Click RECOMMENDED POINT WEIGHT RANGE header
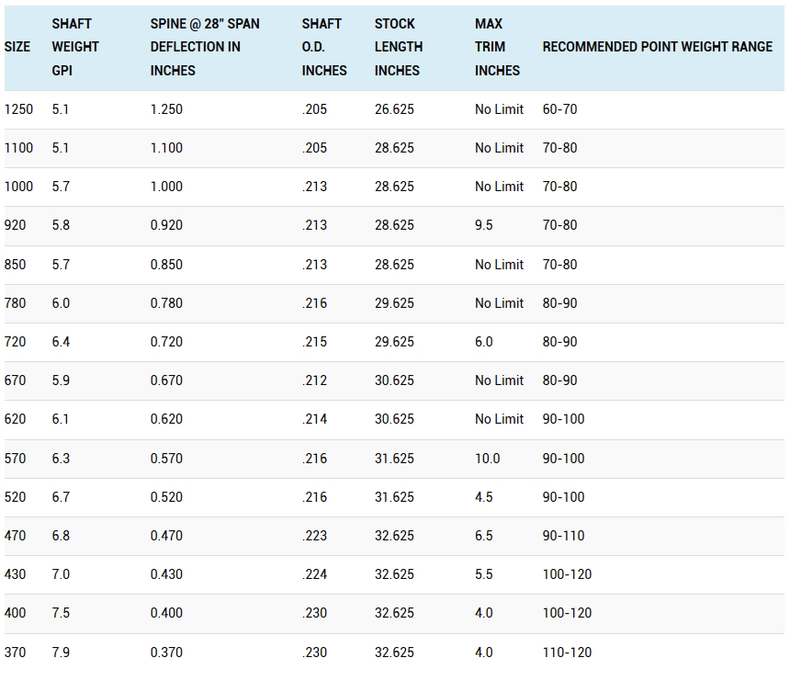790x681 pixels. pos(657,47)
